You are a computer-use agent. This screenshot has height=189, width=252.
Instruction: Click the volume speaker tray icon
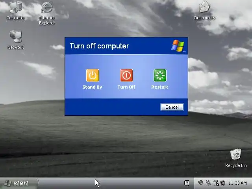pos(200,183)
